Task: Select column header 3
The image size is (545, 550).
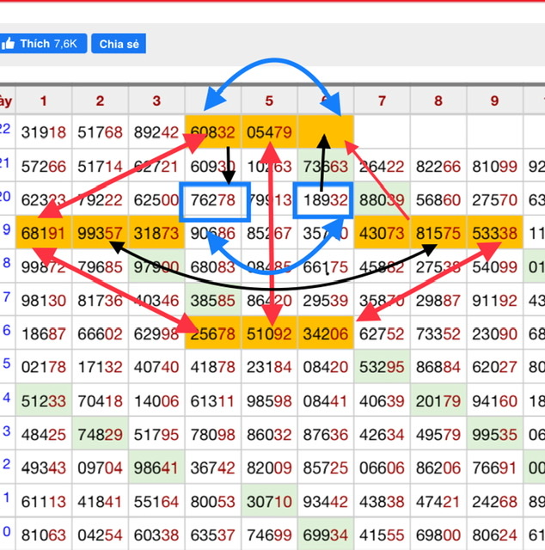Action: click(156, 101)
